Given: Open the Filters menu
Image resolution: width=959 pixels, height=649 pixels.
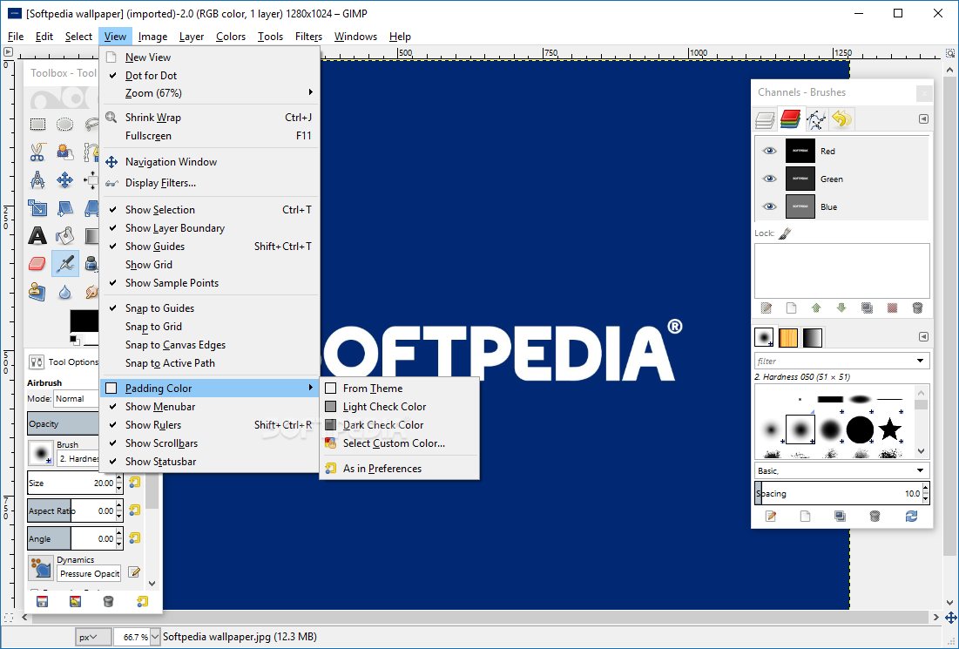Looking at the screenshot, I should pyautogui.click(x=308, y=37).
